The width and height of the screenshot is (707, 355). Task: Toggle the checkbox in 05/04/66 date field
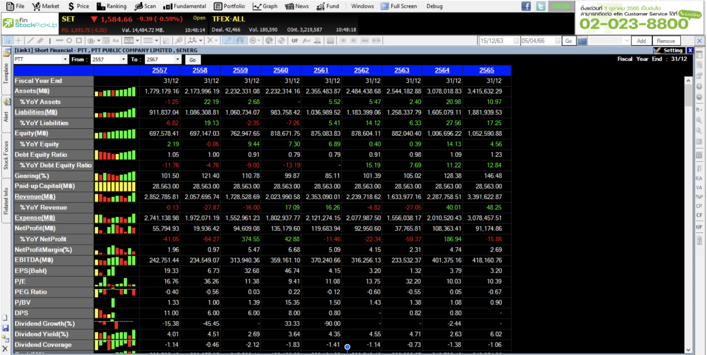[557, 41]
